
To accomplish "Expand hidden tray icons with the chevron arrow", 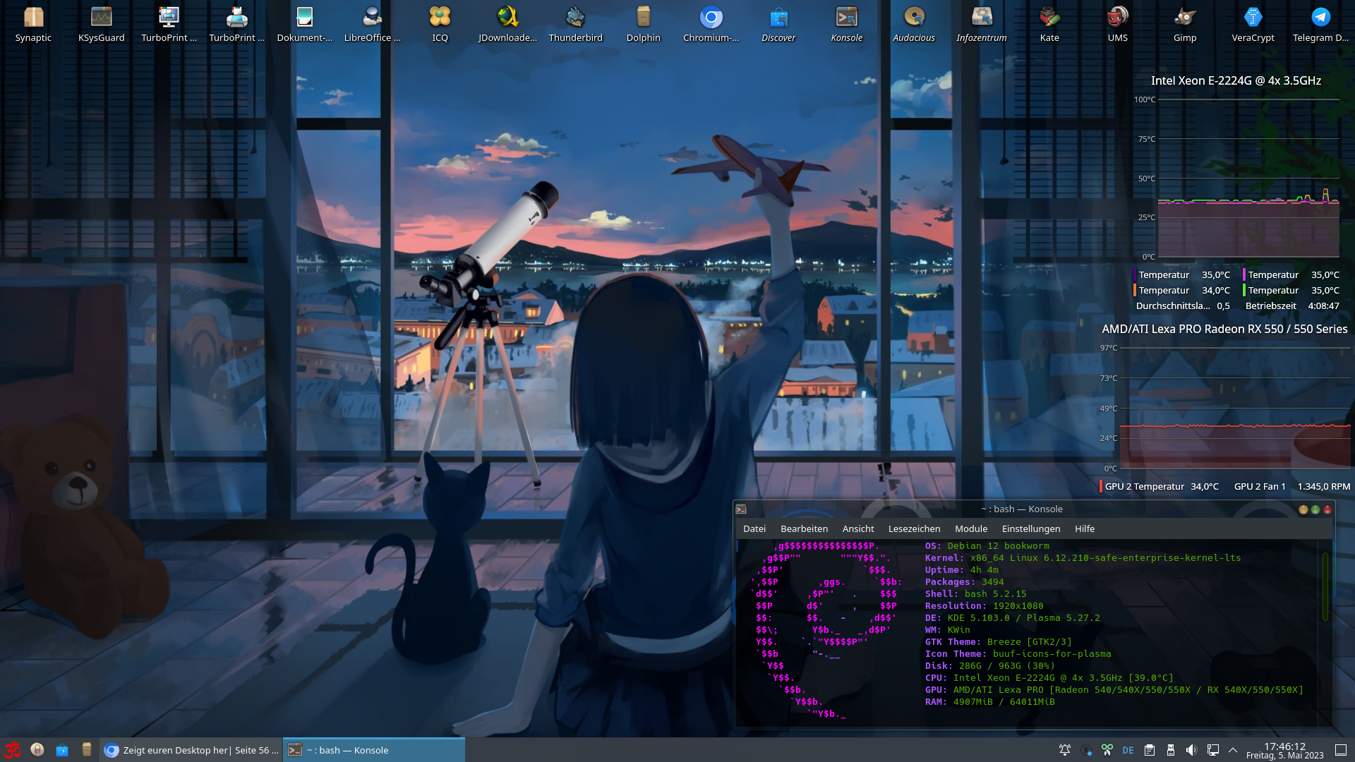I will [x=1232, y=750].
